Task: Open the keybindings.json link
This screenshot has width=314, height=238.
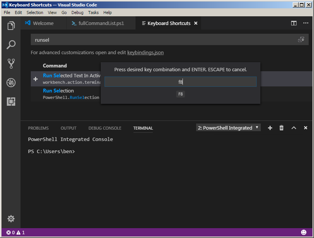Action: point(145,53)
